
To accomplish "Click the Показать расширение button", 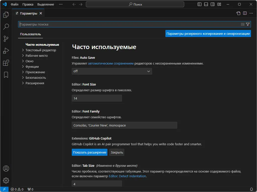I will click(x=89, y=152).
